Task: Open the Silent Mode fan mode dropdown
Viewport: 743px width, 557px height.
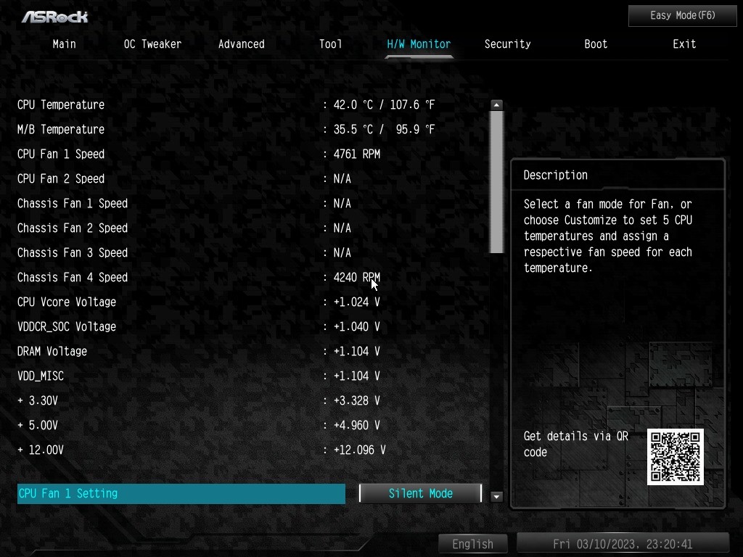Action: 420,493
